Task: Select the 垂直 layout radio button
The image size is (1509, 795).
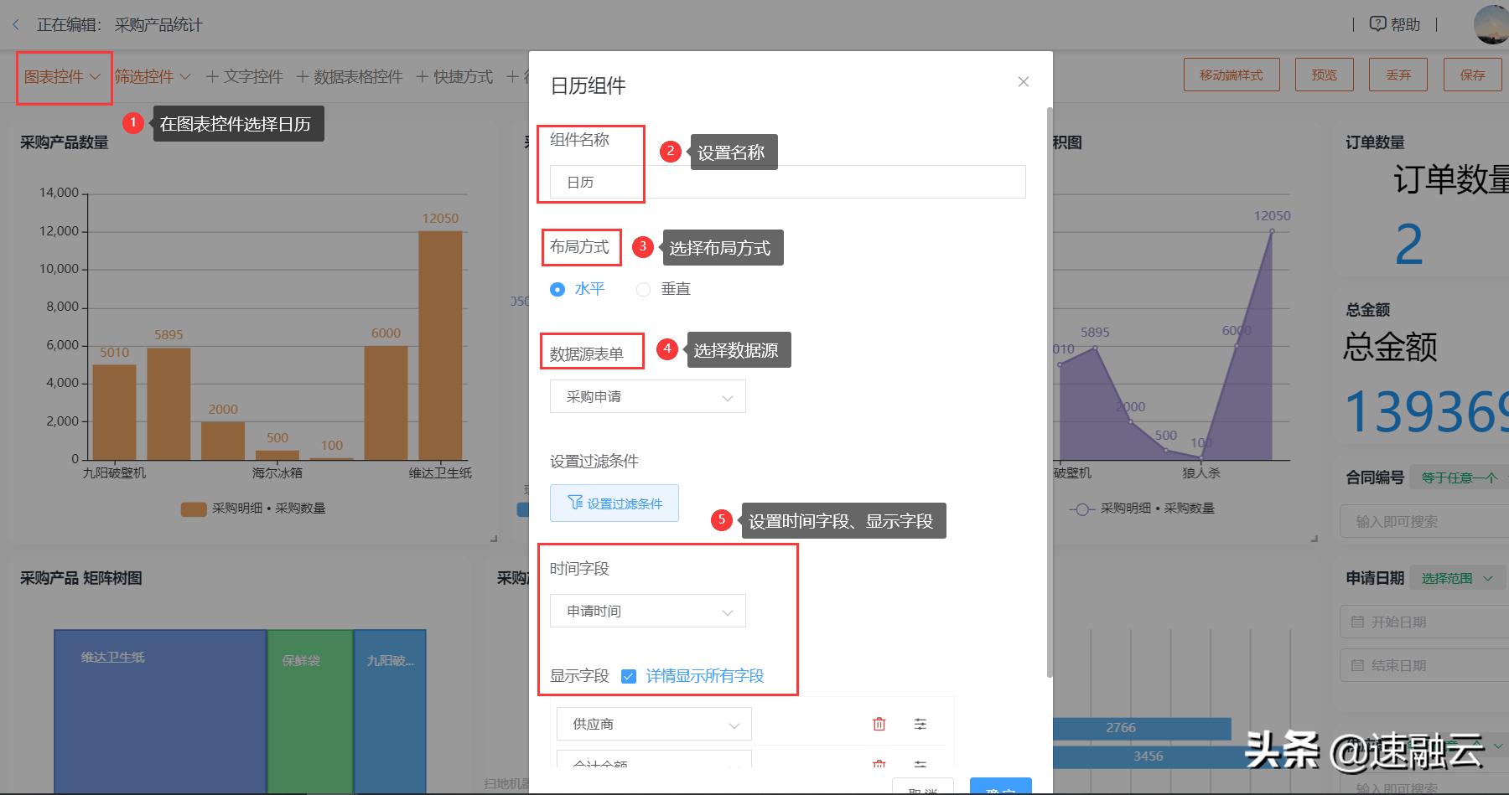Action: tap(643, 288)
